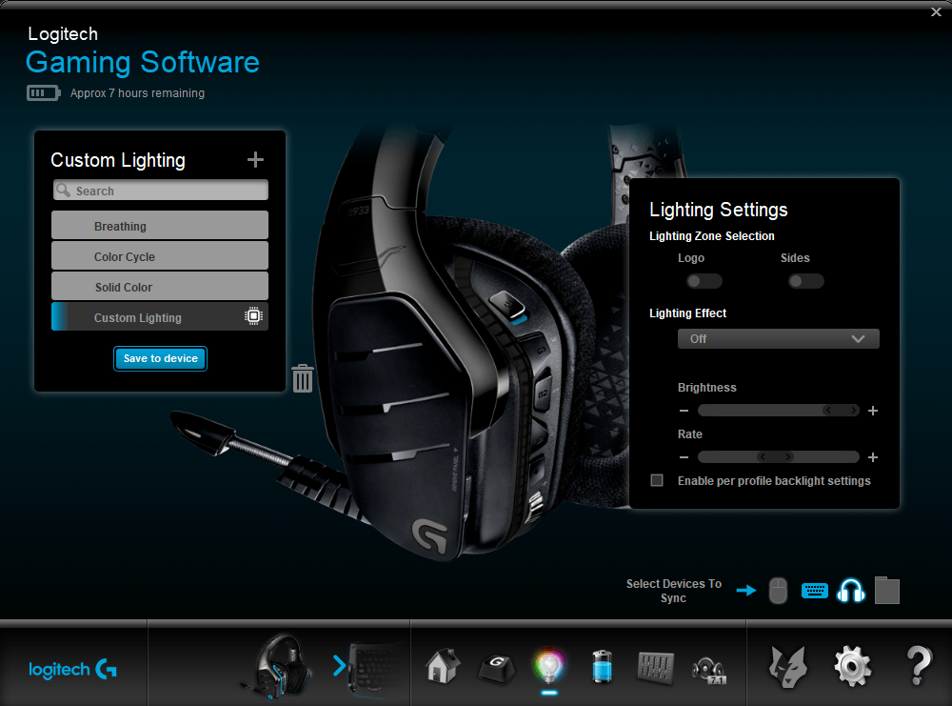Screen dimensions: 952x706
Task: Toggle the Logo lighting zone switch
Action: [x=704, y=281]
